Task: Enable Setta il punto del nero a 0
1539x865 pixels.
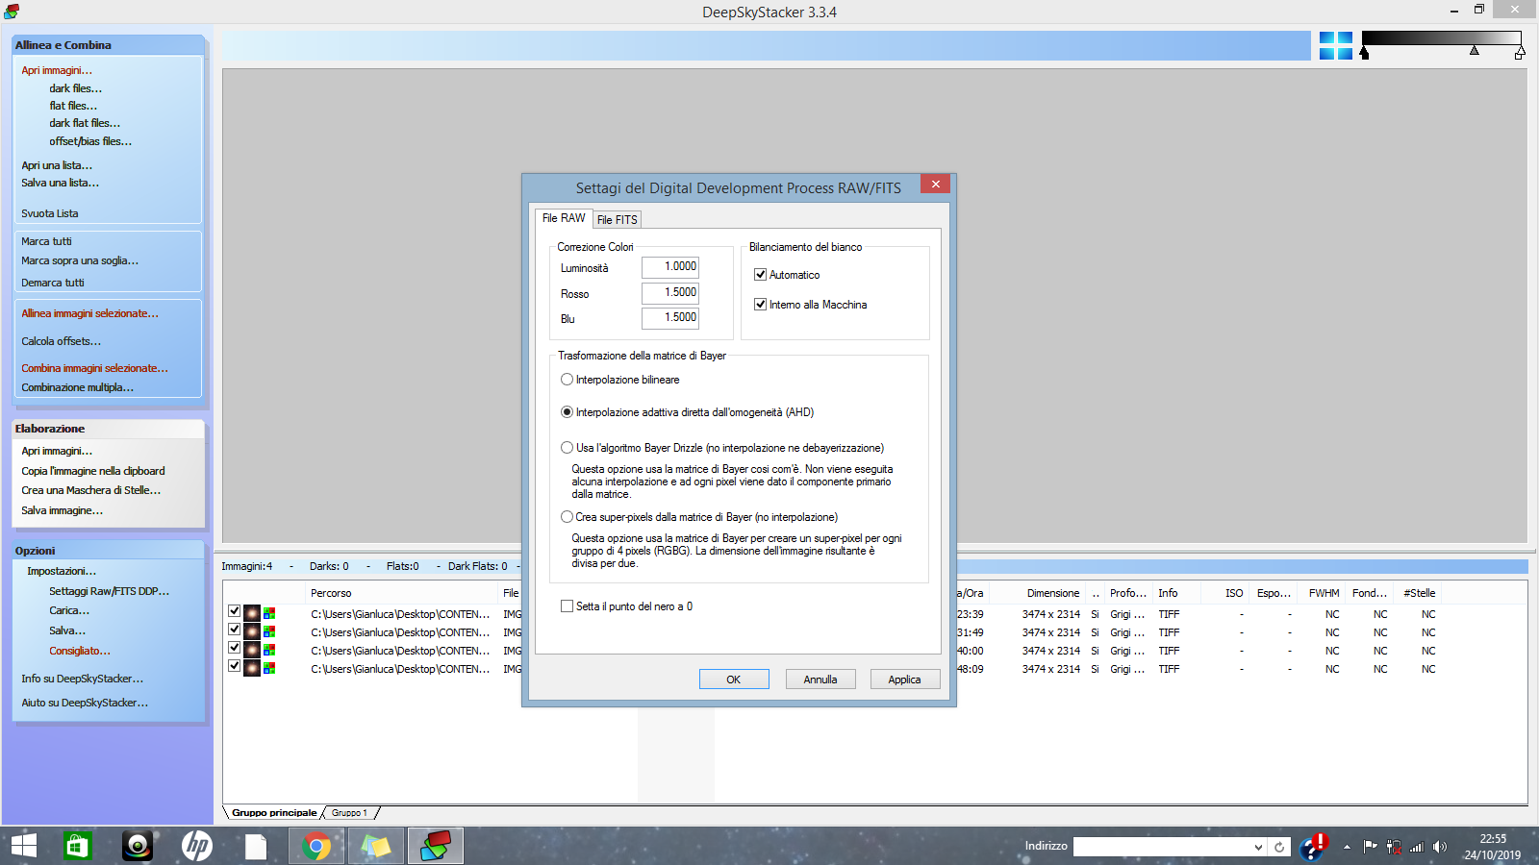Action: (567, 606)
